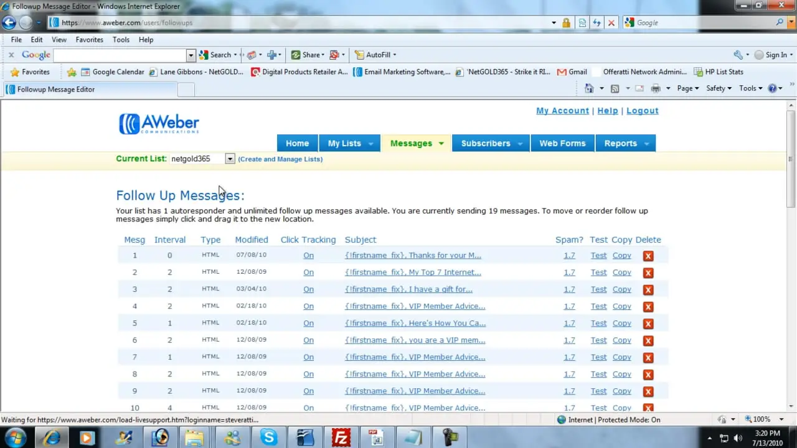Click the Skype icon in the taskbar
797x448 pixels.
click(x=269, y=437)
